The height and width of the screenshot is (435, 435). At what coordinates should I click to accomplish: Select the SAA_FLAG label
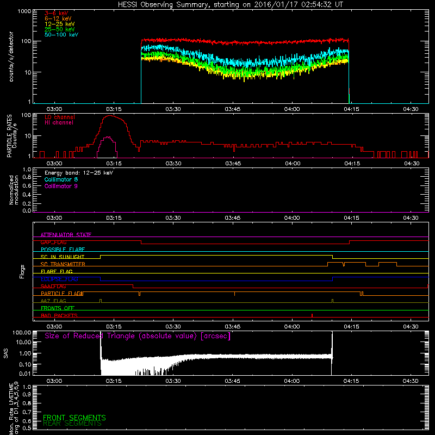click(53, 287)
